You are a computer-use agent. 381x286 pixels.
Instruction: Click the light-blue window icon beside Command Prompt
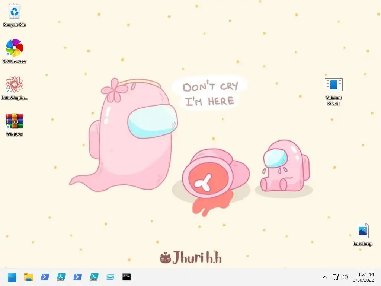coord(110,277)
